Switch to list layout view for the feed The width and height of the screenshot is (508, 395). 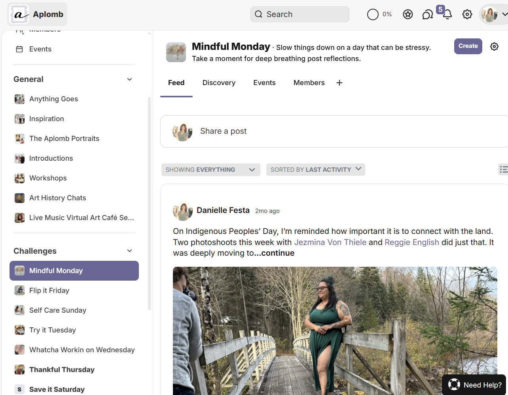click(503, 169)
